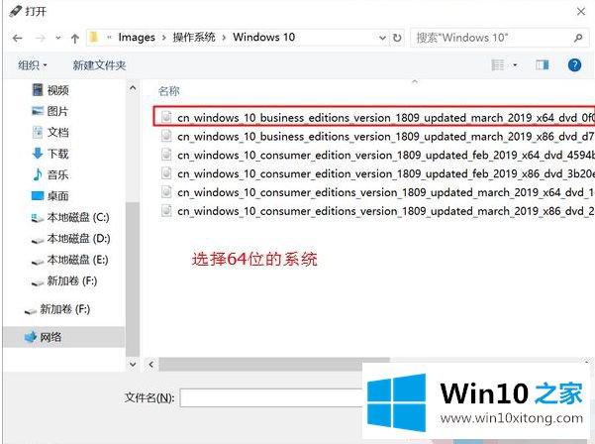
Task: Click file icon of business x86 ISO
Action: pos(166,136)
